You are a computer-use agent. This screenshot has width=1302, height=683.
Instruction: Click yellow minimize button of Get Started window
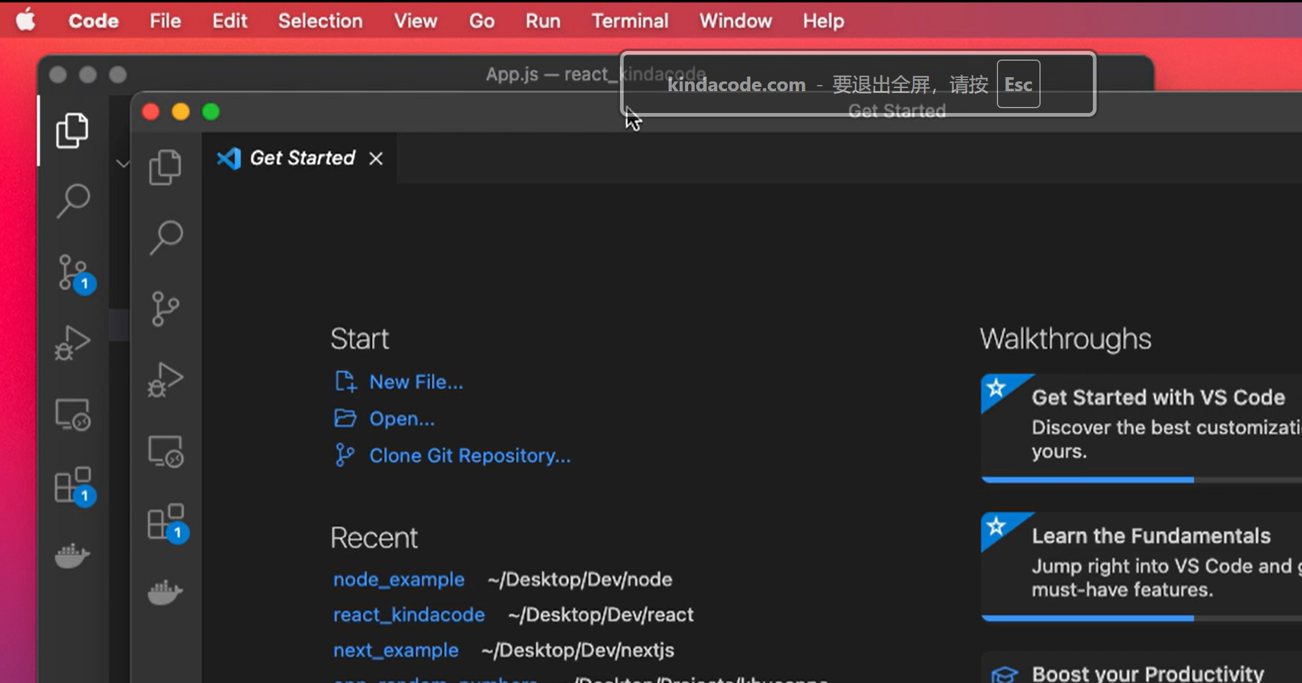coord(181,112)
